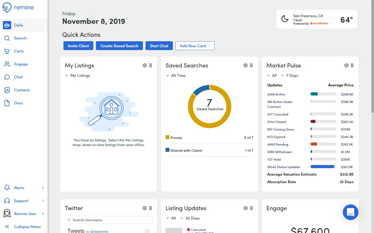Switch to the Daily tab in the sidebar
374x233 pixels.
[x=16, y=25]
